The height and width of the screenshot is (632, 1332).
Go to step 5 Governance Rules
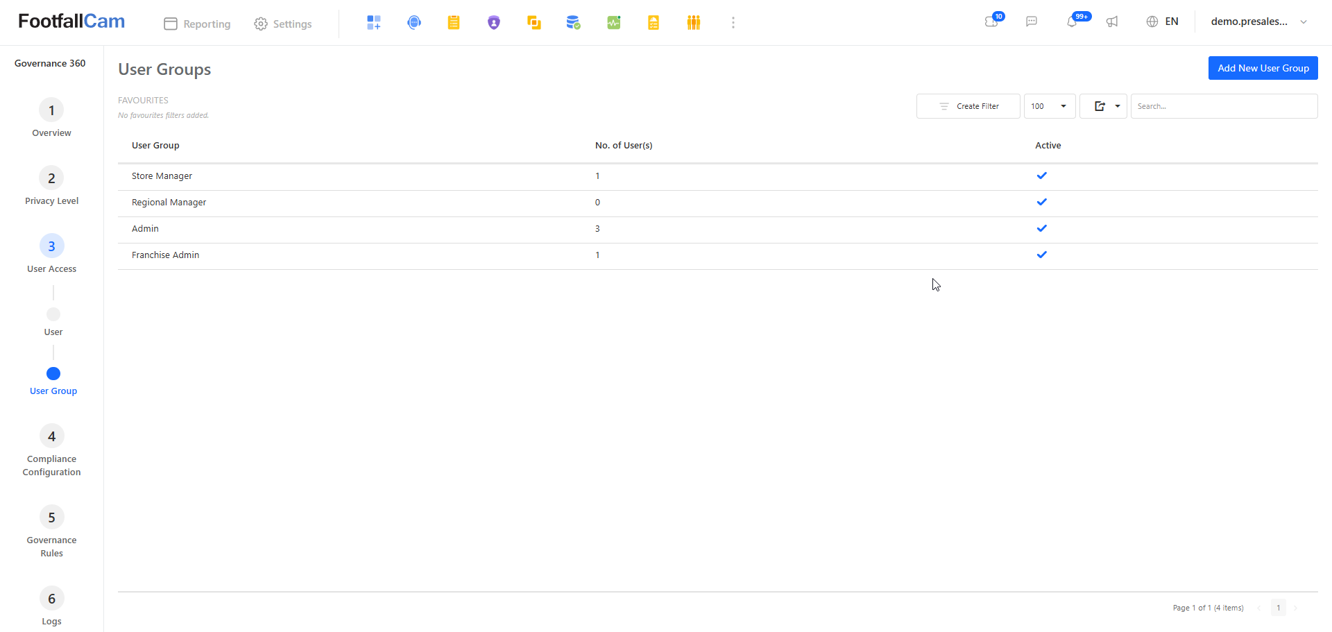click(x=51, y=532)
